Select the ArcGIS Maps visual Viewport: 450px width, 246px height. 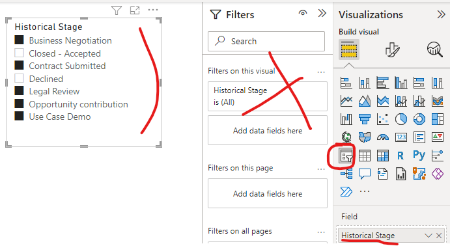tap(419, 174)
